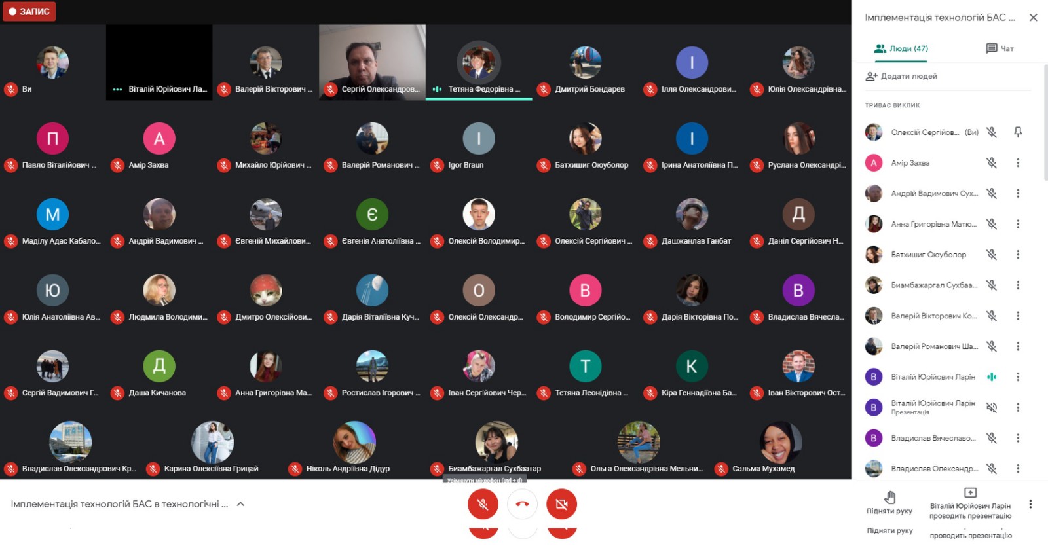Click the ЗАПИС recording indicator
This screenshot has height=548, width=1048.
[29, 11]
